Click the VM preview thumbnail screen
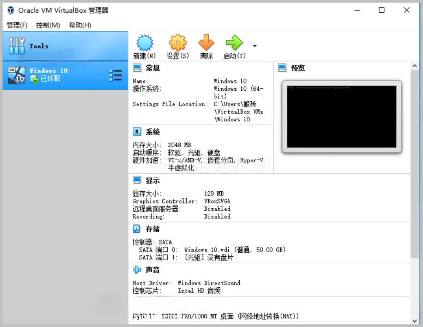 click(341, 117)
